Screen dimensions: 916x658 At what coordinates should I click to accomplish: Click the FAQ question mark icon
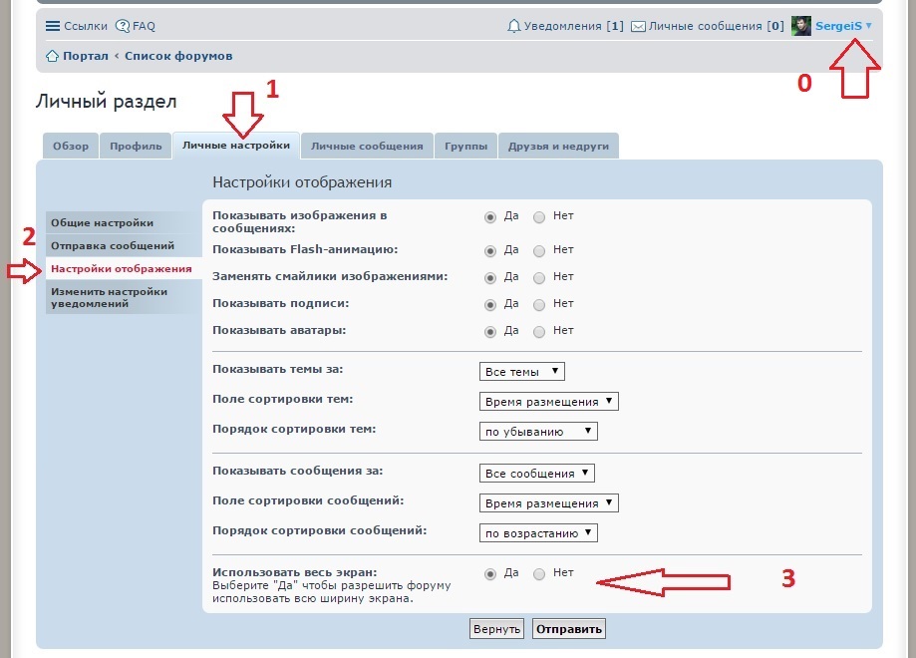pyautogui.click(x=123, y=26)
